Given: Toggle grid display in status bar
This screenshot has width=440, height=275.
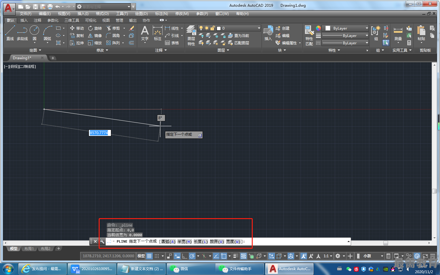Looking at the screenshot, I should pyautogui.click(x=149, y=256).
